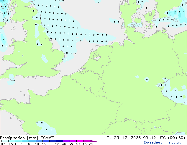Click the legend label '0.1'

click(3, 144)
